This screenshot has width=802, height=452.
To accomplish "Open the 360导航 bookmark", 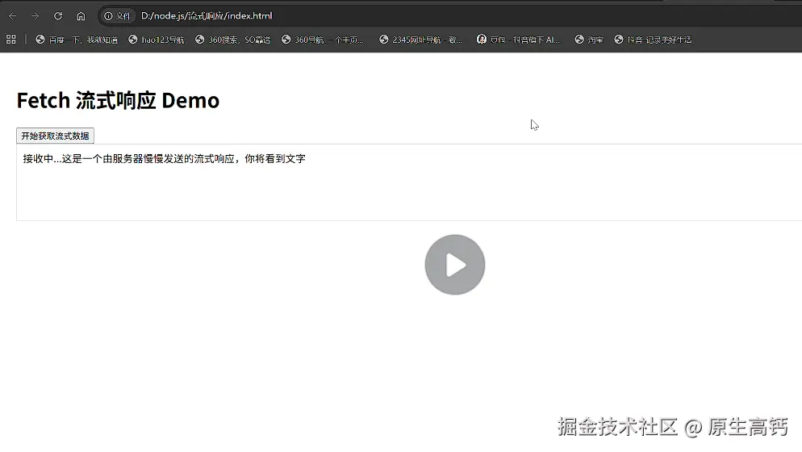I will (x=323, y=40).
